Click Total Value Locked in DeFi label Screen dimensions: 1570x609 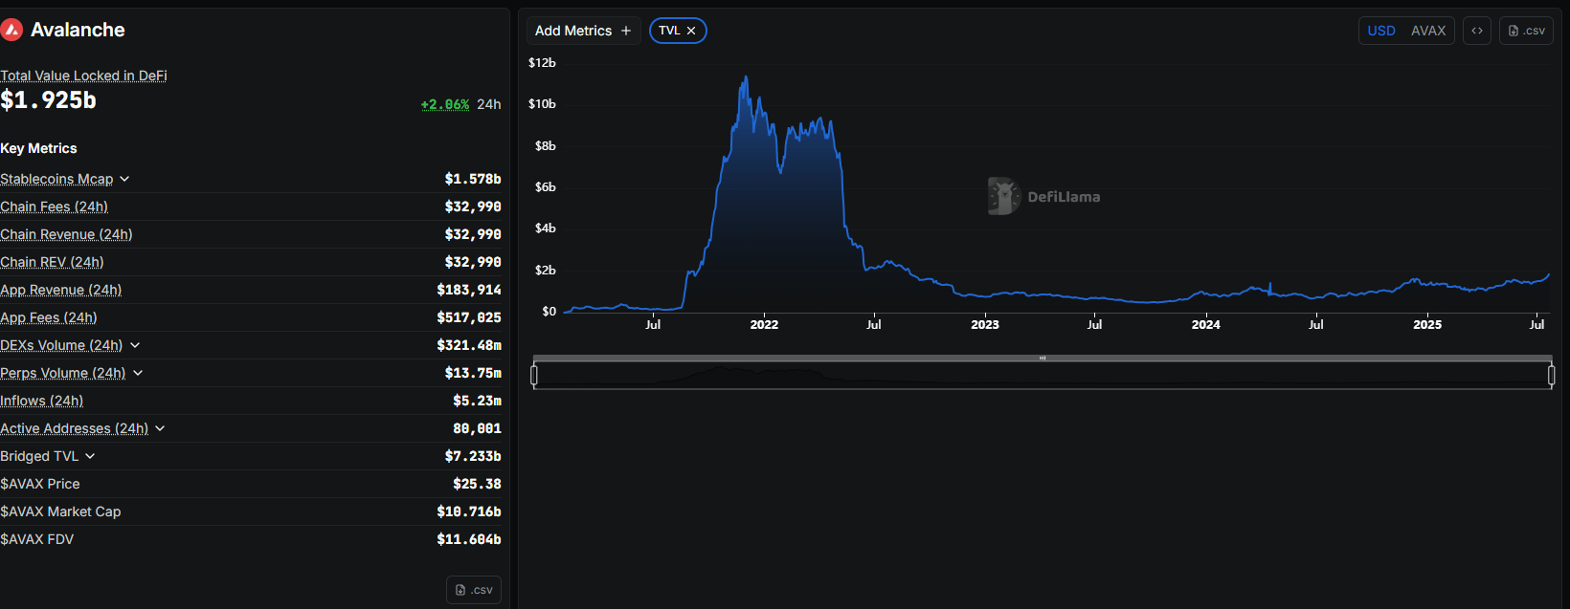pyautogui.click(x=83, y=76)
